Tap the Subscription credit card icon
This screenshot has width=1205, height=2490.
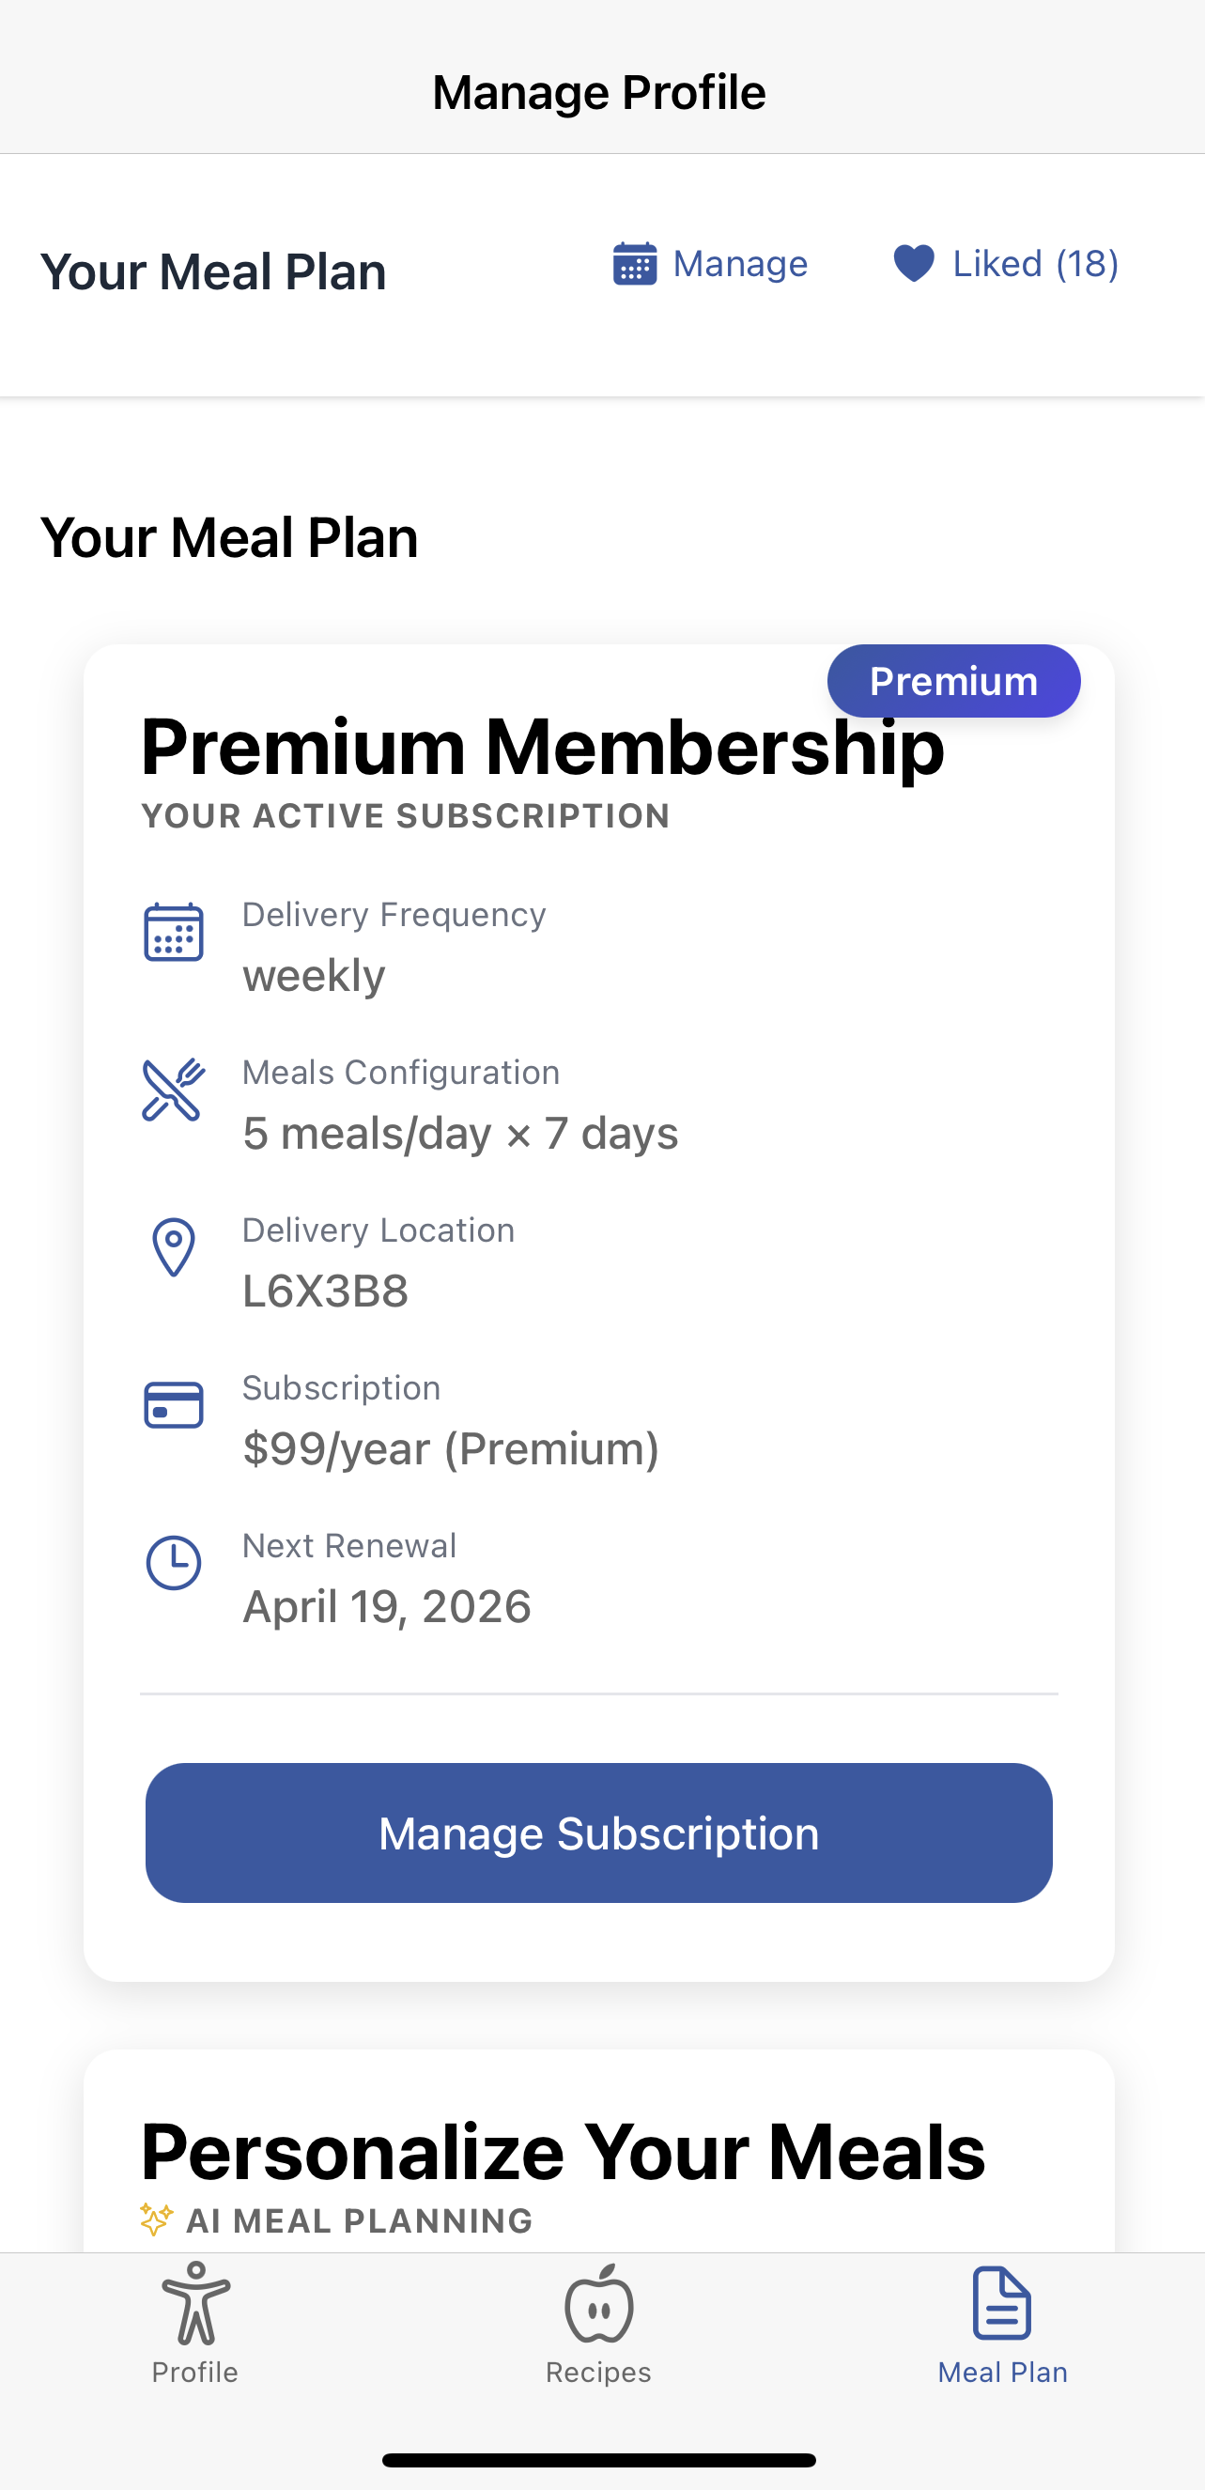tap(174, 1405)
